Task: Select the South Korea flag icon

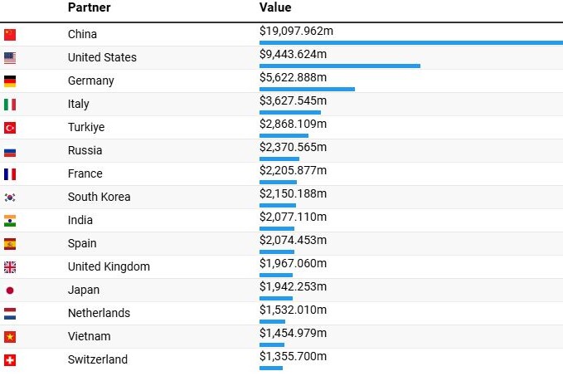Action: pos(10,198)
